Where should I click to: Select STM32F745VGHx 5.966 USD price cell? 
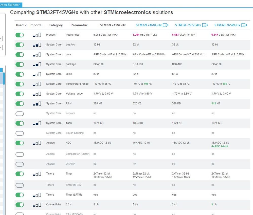pos(105,35)
